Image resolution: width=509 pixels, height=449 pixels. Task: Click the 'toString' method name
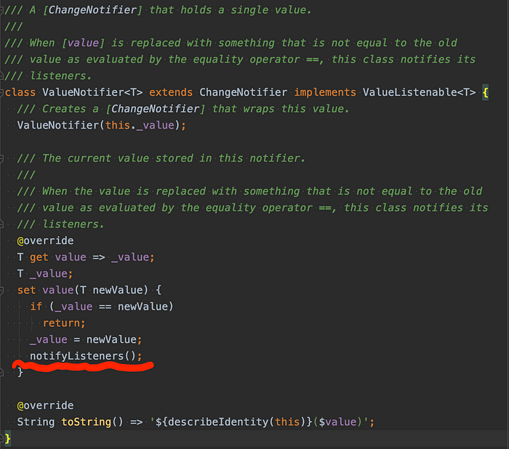tap(86, 422)
